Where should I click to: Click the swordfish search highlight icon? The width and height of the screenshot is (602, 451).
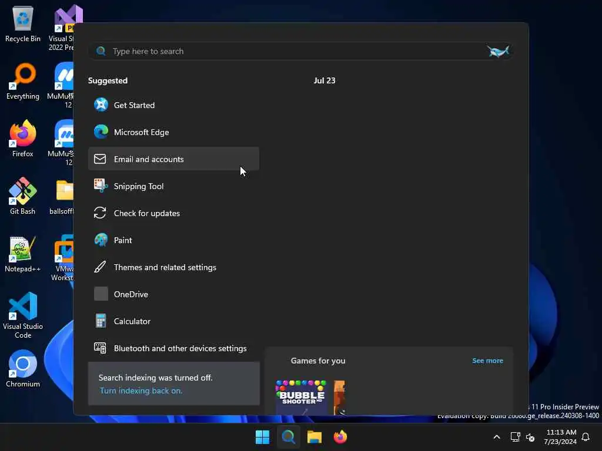[498, 51]
